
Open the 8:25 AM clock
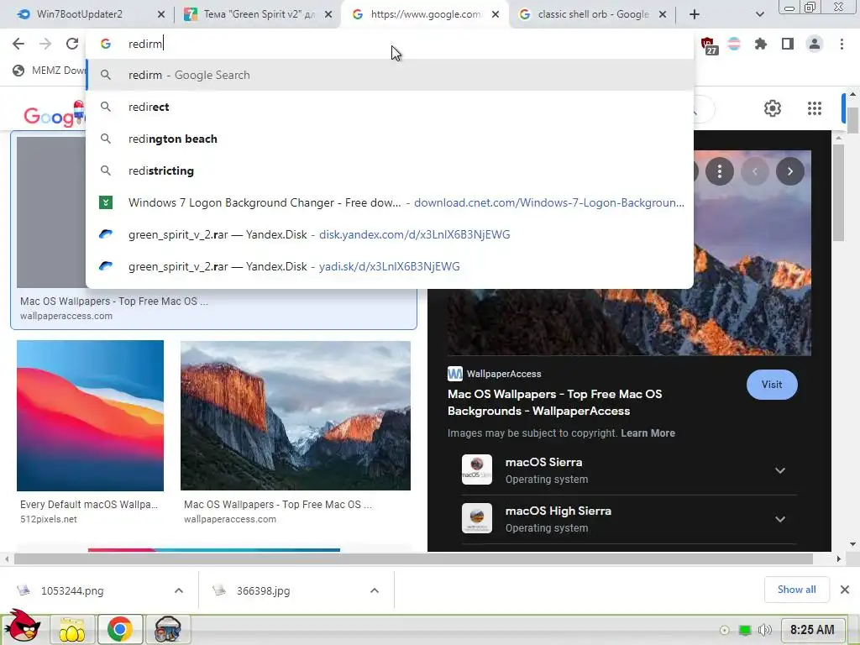pyautogui.click(x=812, y=630)
